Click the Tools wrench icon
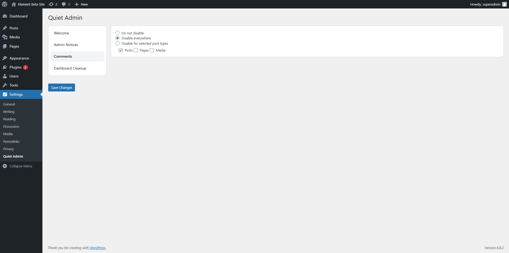 tap(5, 85)
